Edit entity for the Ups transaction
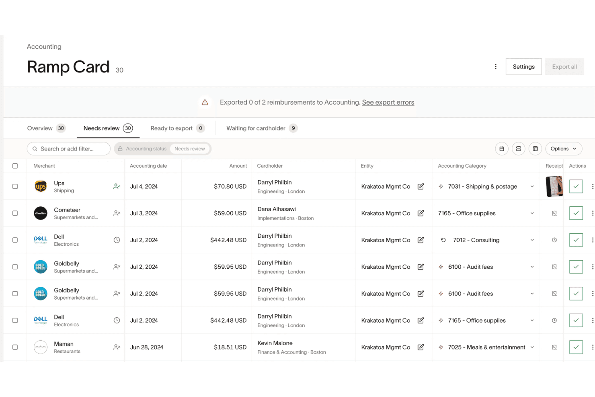 (421, 187)
